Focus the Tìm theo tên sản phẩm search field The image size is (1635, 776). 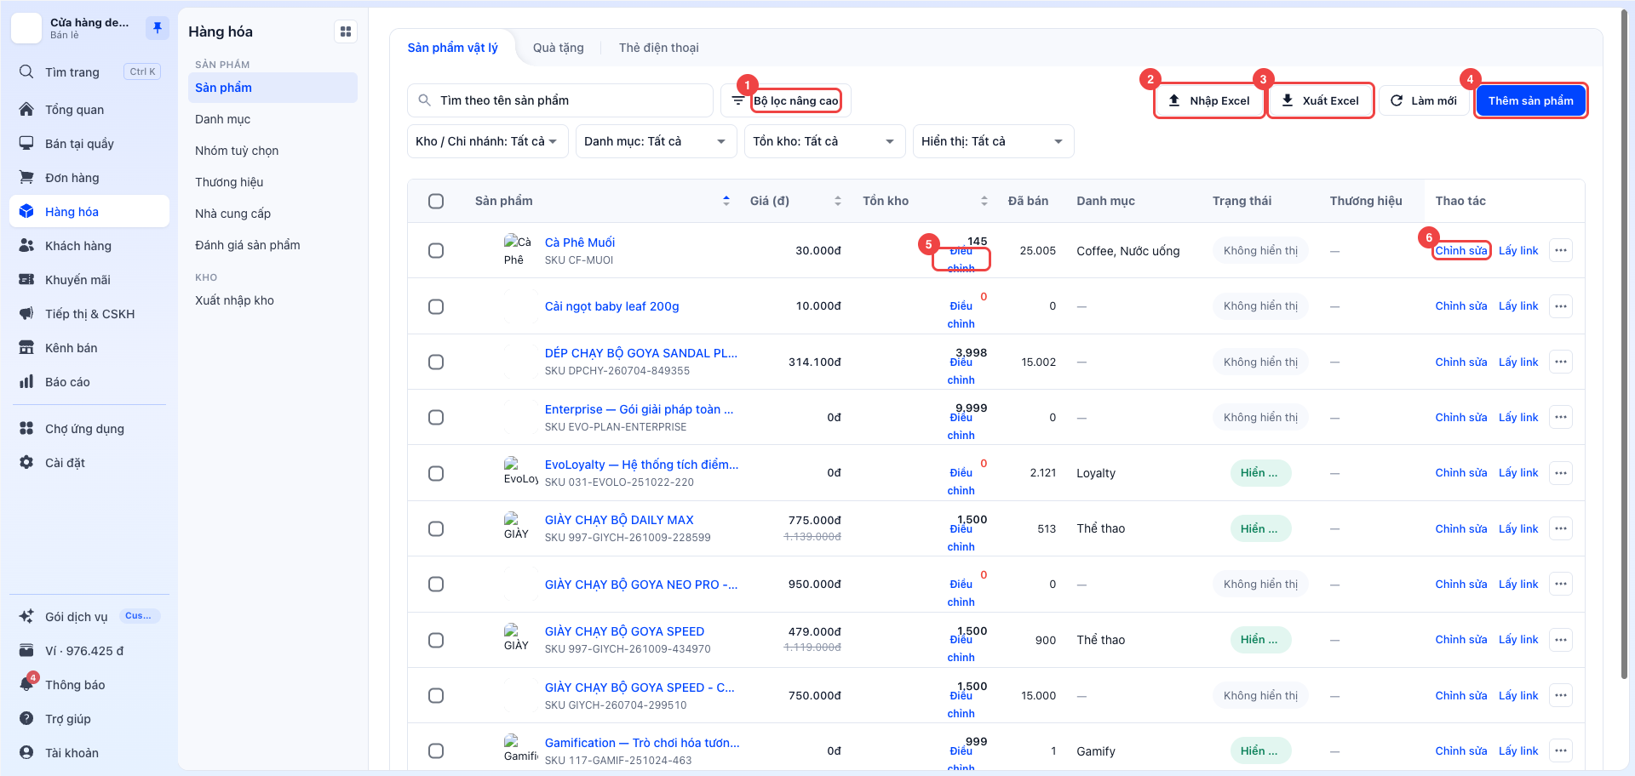pos(560,100)
